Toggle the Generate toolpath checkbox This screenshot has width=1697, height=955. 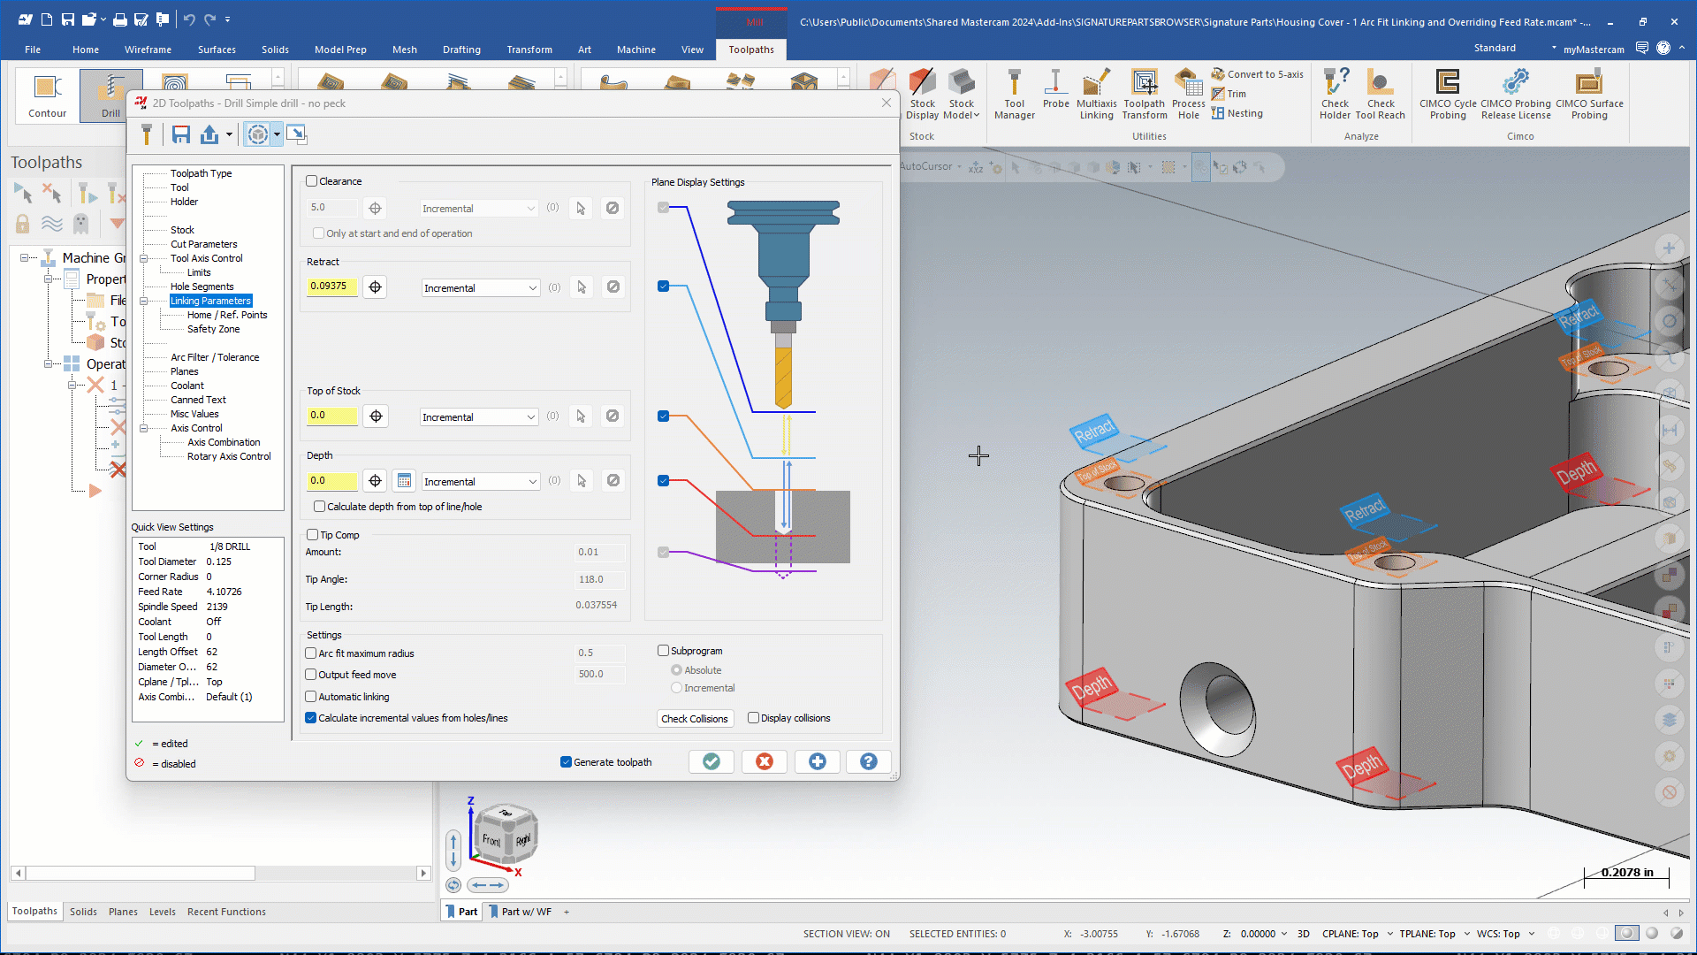pyautogui.click(x=566, y=762)
